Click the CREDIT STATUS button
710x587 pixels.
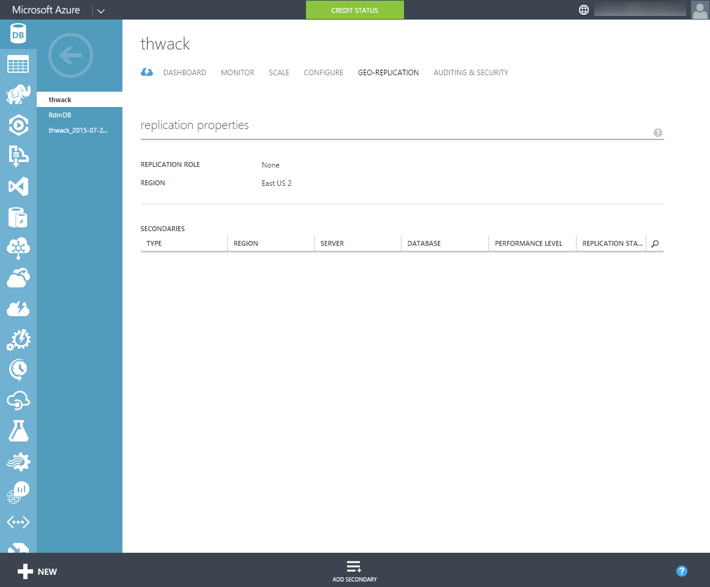pyautogui.click(x=354, y=10)
